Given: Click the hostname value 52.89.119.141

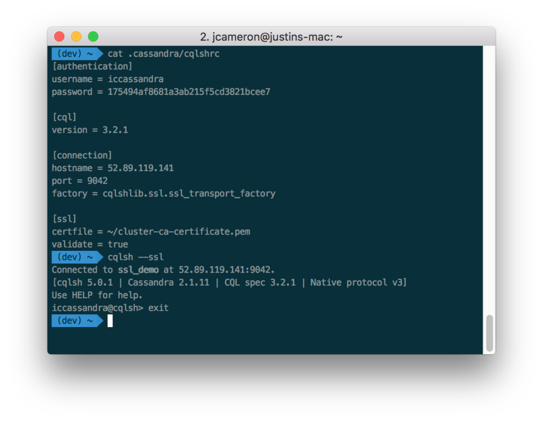Looking at the screenshot, I should point(140,168).
